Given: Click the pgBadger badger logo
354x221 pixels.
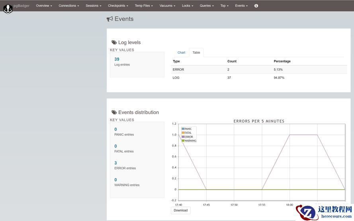Looking at the screenshot, I should pyautogui.click(x=8, y=8).
